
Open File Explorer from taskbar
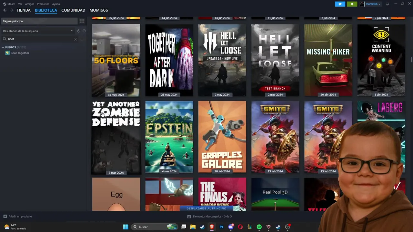tap(193, 227)
